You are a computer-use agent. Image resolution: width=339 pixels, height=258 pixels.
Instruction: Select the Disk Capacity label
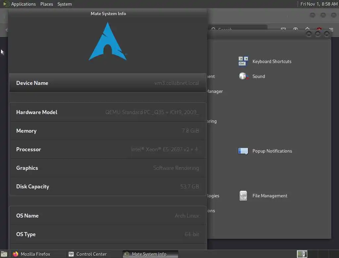33,186
